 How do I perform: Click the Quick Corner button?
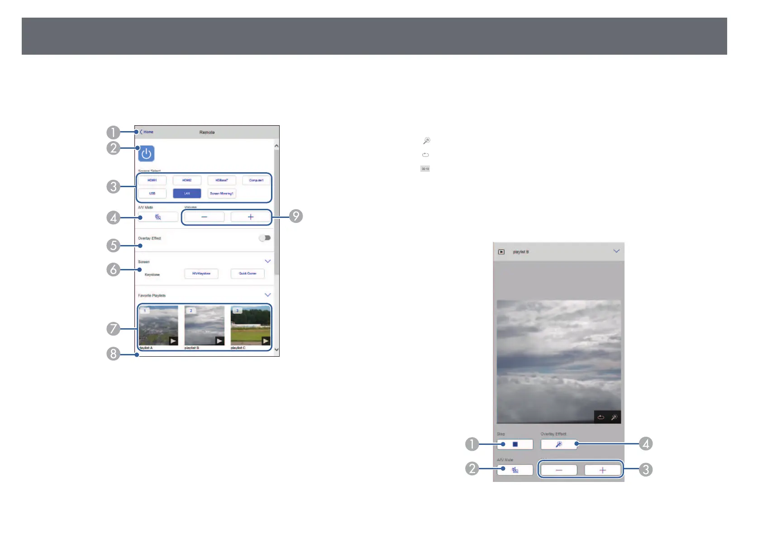(248, 274)
